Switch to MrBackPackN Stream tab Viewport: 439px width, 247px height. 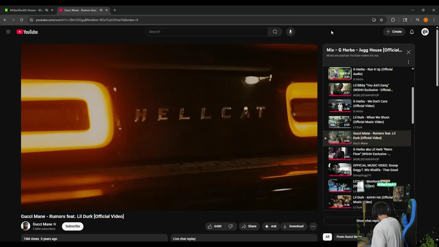[x=26, y=10]
